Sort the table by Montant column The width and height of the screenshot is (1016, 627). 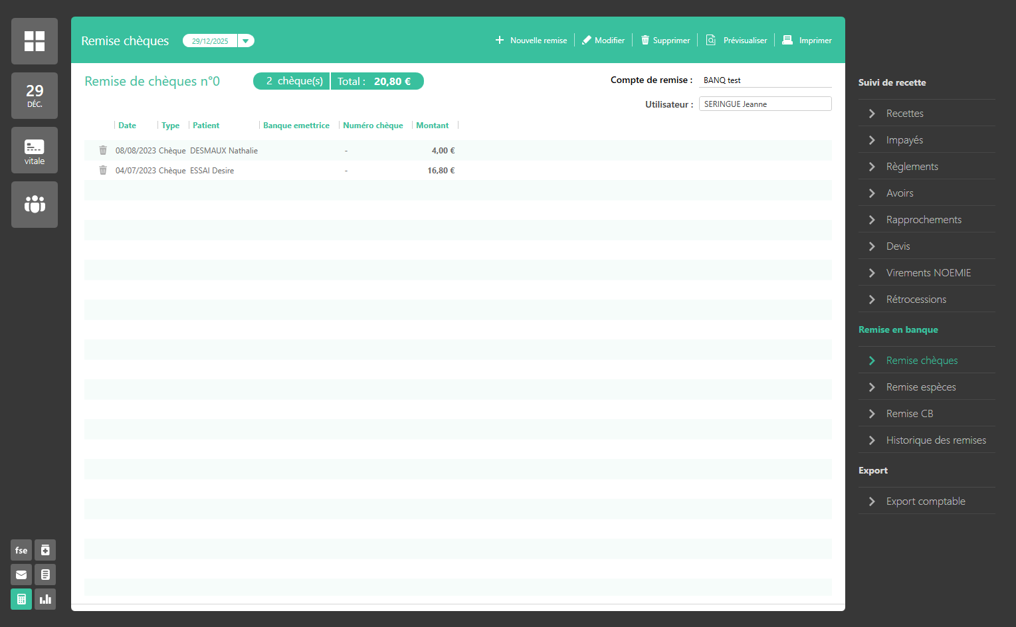[x=432, y=126]
